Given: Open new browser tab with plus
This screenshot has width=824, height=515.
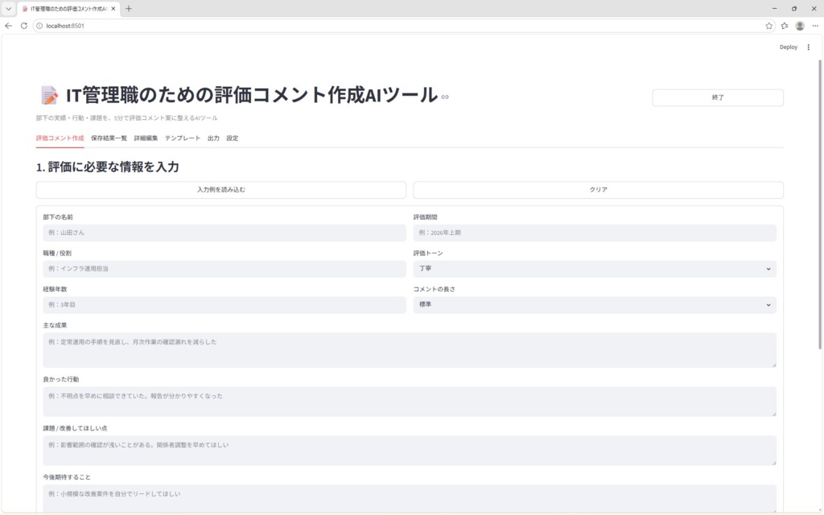Looking at the screenshot, I should (129, 9).
